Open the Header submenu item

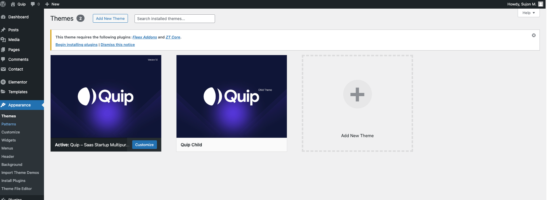(x=8, y=157)
